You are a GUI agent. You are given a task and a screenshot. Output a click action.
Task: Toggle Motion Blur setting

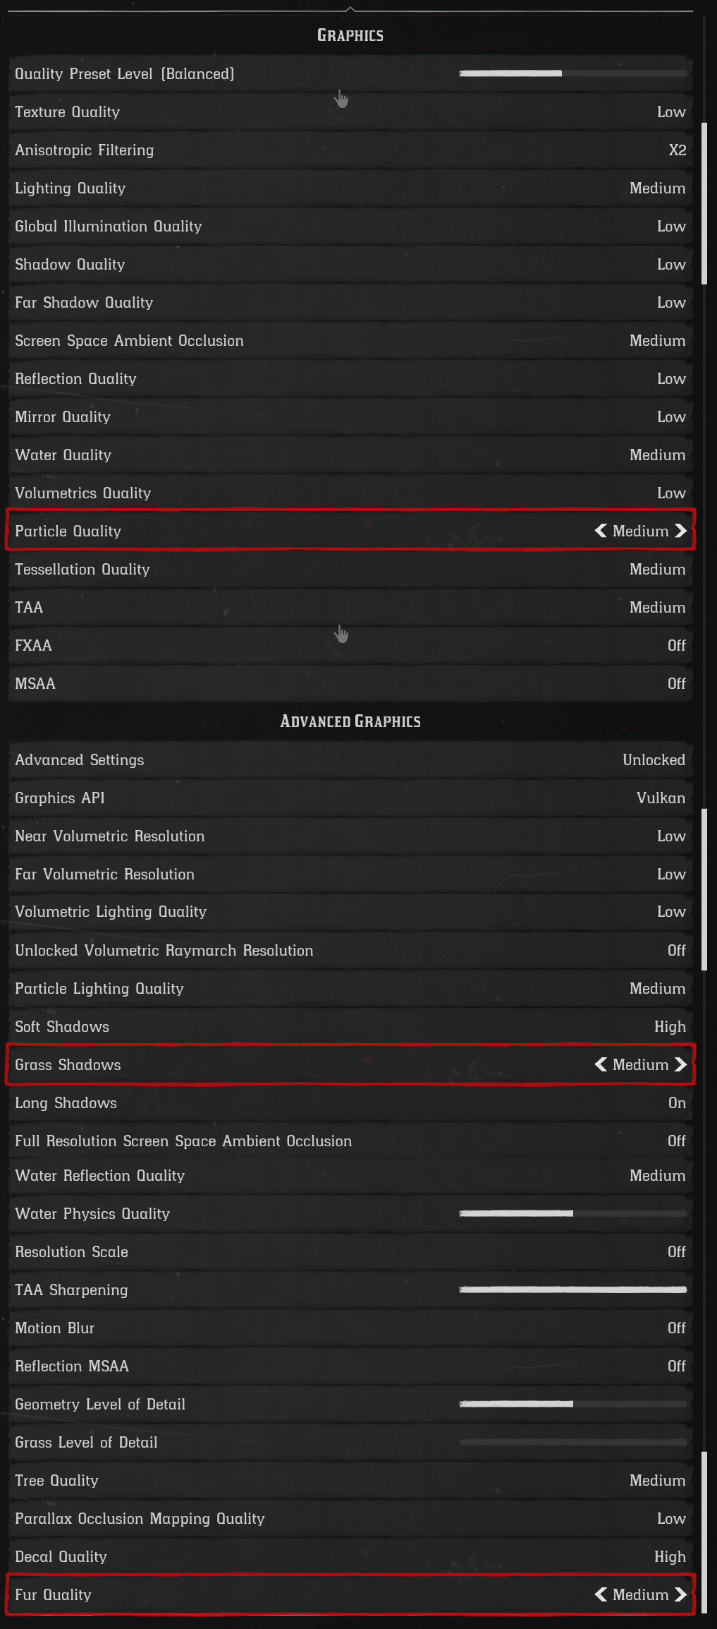click(x=676, y=1328)
